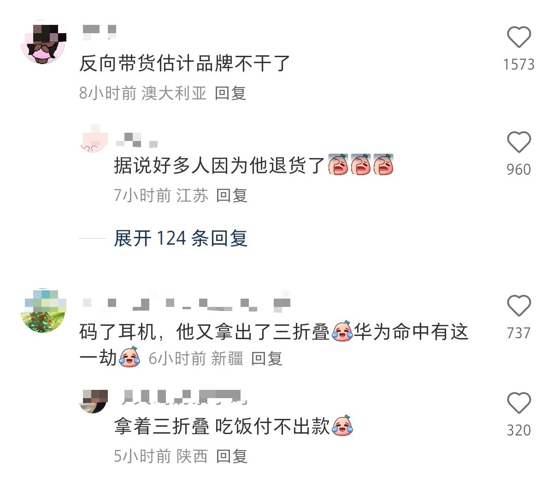The height and width of the screenshot is (488, 553).
Task: Like the reply with 320 likes
Action: (x=519, y=403)
